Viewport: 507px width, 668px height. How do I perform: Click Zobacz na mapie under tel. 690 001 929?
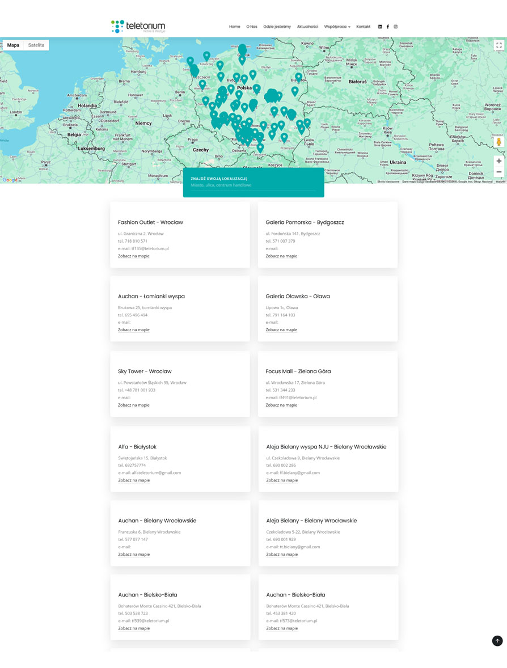(x=282, y=554)
